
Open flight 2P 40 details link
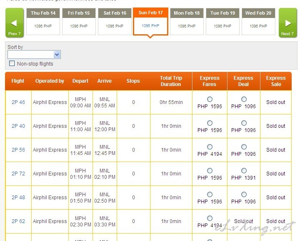click(18, 126)
